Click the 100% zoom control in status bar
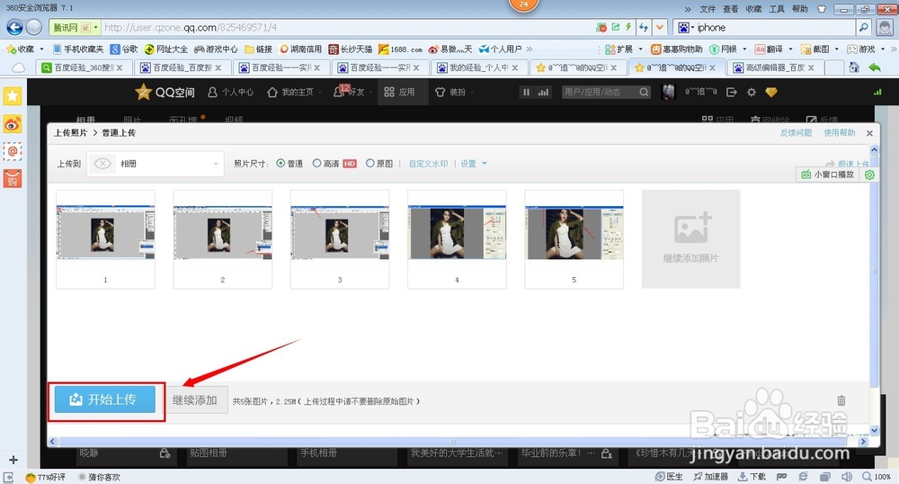 click(x=877, y=477)
